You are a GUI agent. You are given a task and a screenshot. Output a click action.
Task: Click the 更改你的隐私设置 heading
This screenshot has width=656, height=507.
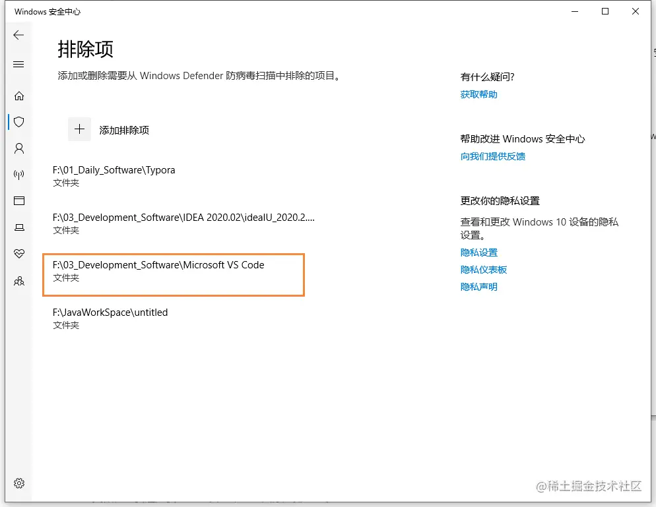(x=500, y=201)
